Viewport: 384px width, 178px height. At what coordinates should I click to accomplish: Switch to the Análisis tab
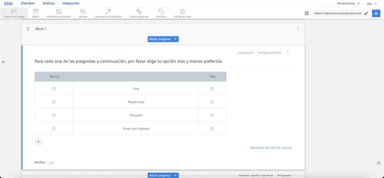click(49, 3)
